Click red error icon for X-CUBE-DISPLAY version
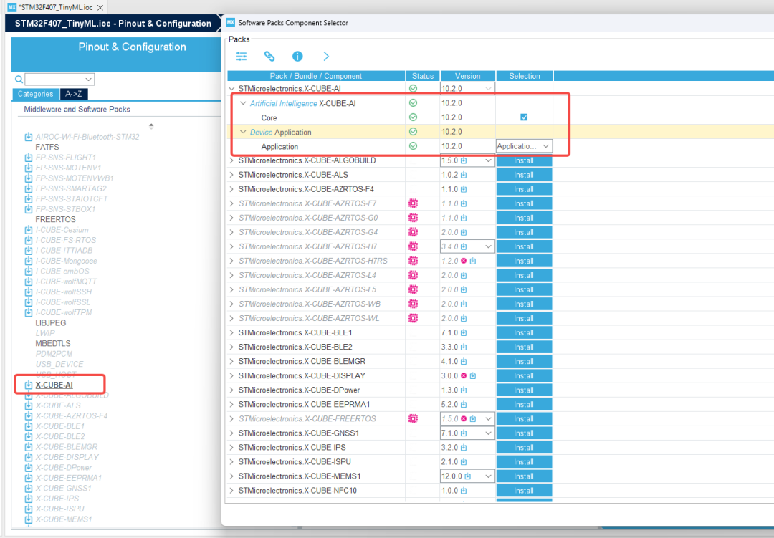 pos(464,375)
